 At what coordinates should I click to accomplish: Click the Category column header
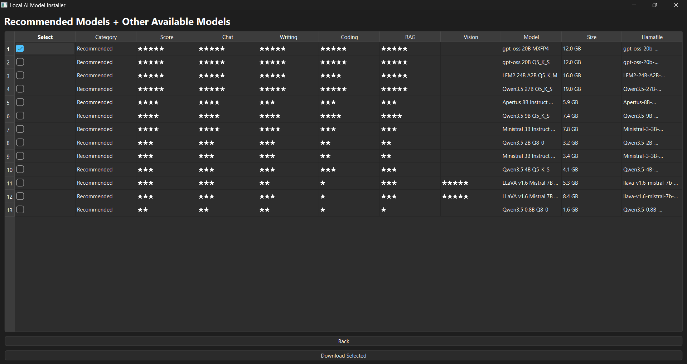click(x=106, y=37)
